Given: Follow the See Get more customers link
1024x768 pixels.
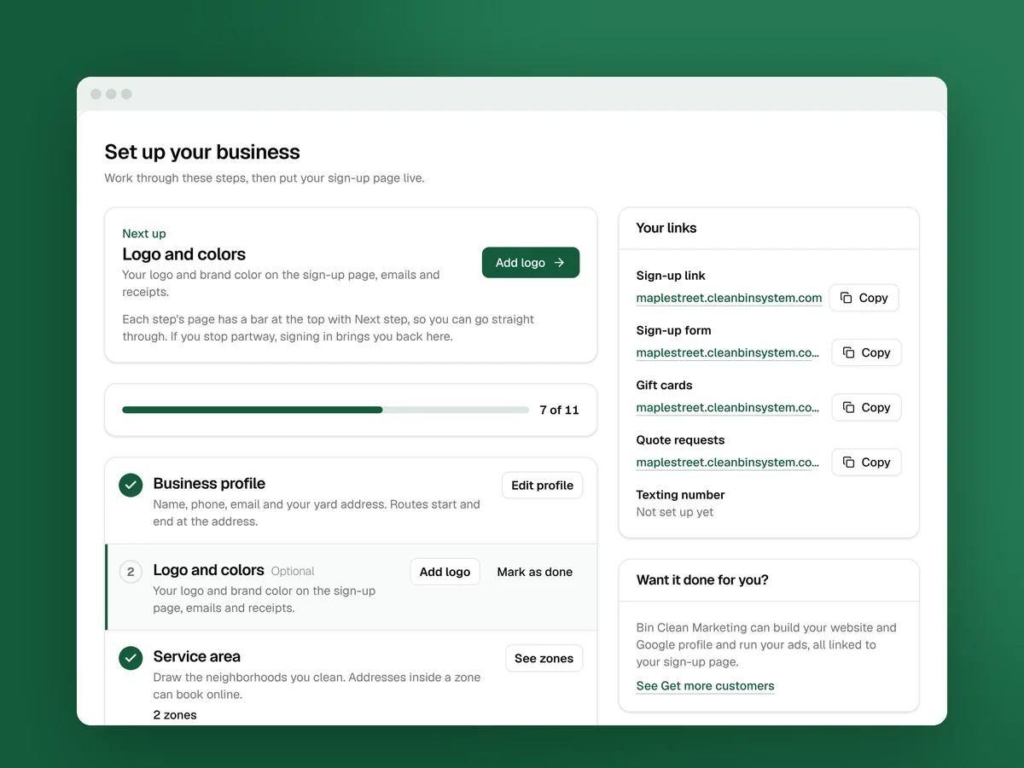Looking at the screenshot, I should point(705,686).
